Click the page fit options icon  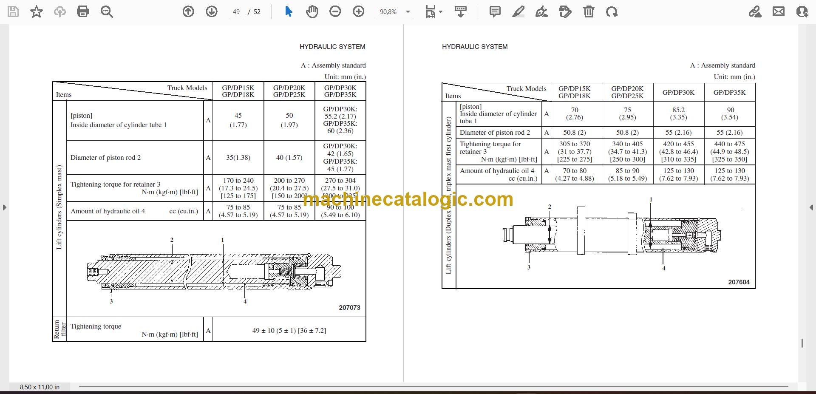(431, 11)
